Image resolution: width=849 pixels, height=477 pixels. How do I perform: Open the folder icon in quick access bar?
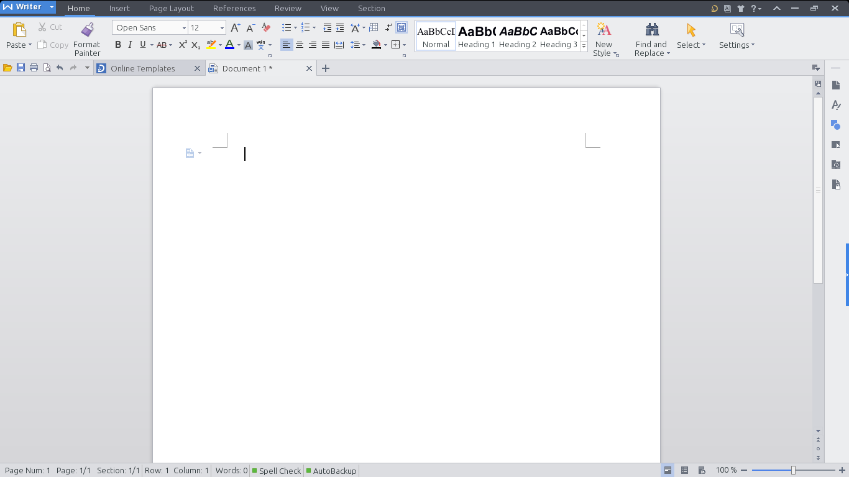coord(7,68)
